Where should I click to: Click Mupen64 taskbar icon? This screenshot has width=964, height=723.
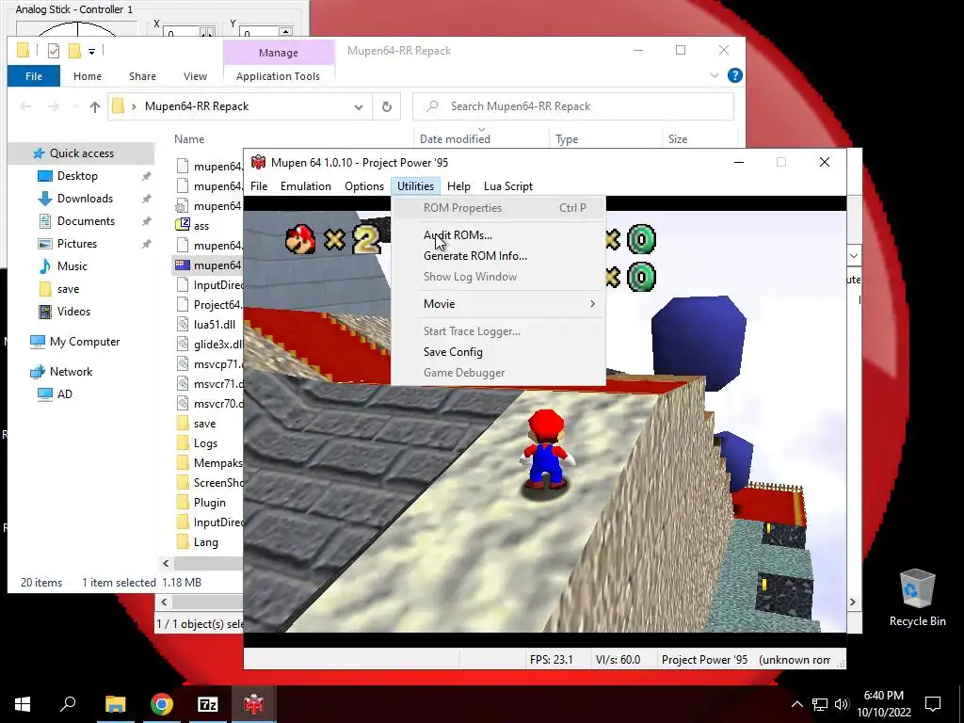(253, 704)
